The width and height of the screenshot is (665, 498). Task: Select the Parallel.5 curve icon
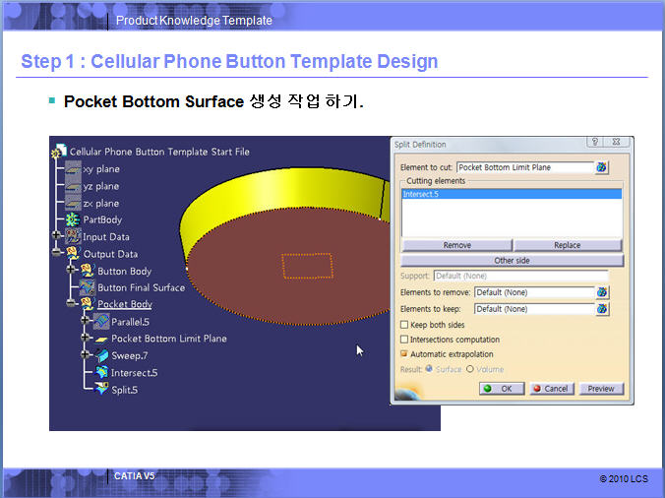[x=101, y=322]
